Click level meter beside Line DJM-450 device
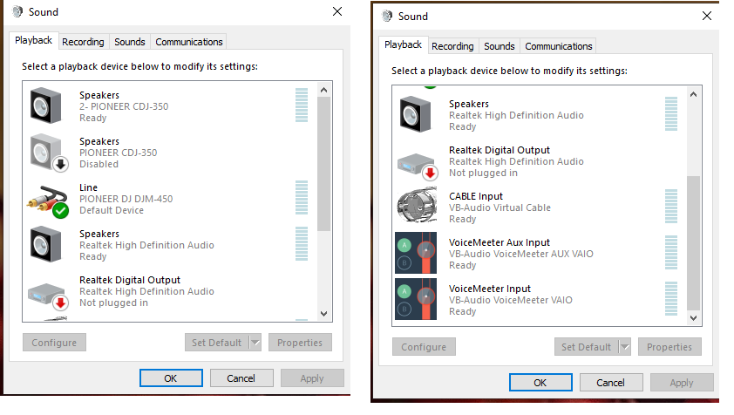This screenshot has width=734, height=415. pos(302,197)
